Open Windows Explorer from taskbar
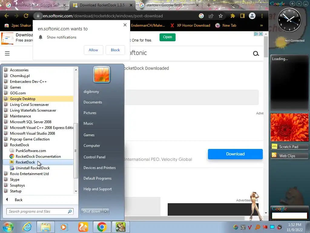The image size is (310, 233). pos(45,227)
